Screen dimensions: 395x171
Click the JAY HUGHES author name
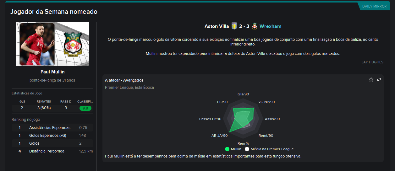372,62
